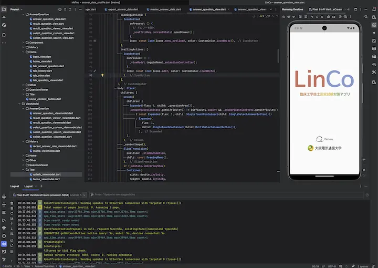Screen dimensions: 378x268
Task: Open Project panel options (three dots)
Action: tap(75, 9)
